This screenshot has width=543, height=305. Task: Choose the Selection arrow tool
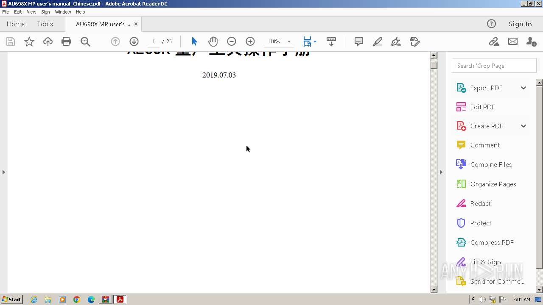(194, 42)
